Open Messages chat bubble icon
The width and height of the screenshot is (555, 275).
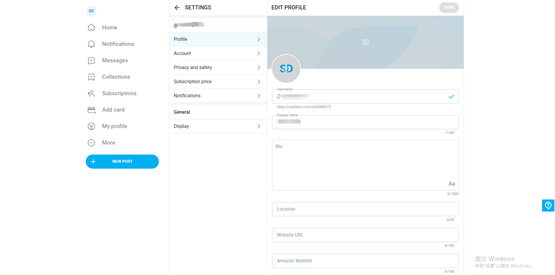point(91,61)
